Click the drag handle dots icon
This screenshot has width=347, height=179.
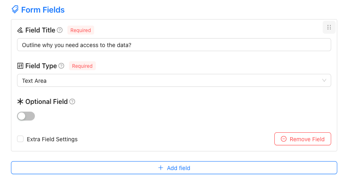(329, 27)
